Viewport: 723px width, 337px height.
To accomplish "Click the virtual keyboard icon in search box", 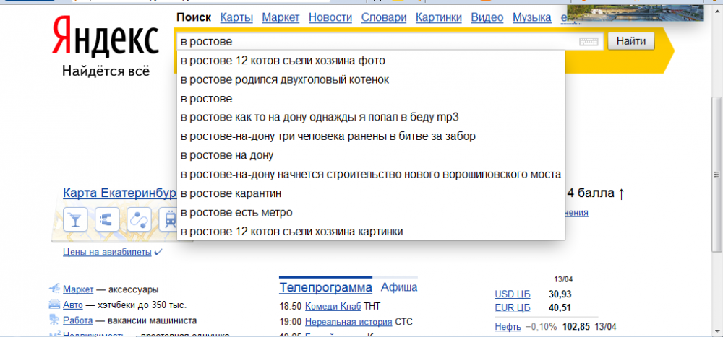I will coord(589,42).
